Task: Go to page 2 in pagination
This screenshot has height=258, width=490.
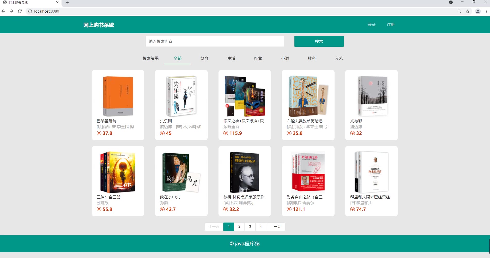Action: (239, 227)
